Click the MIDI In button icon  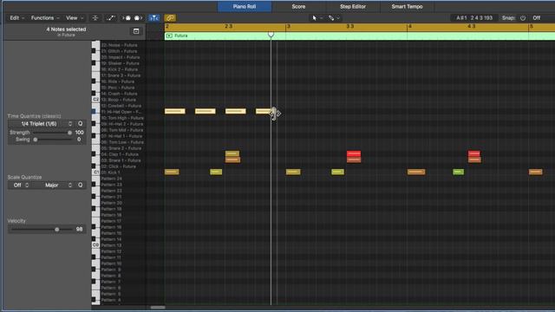[x=127, y=17]
